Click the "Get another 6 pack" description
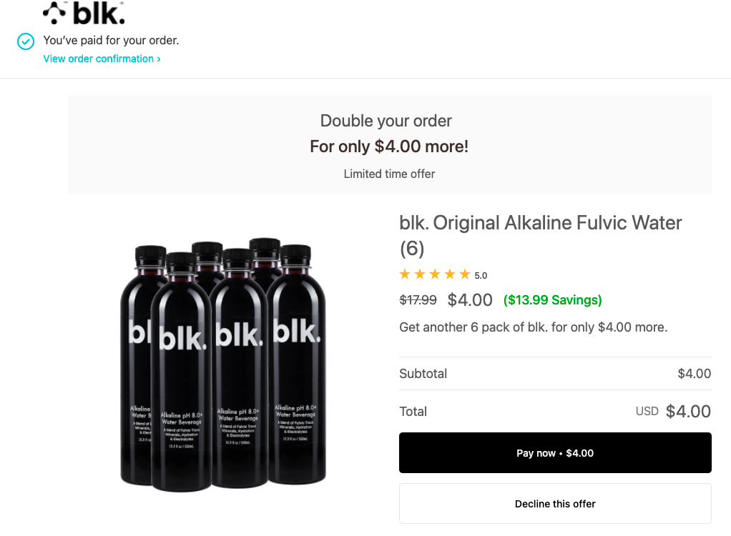 click(533, 327)
